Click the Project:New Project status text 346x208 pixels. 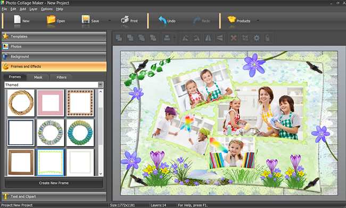click(x=17, y=205)
